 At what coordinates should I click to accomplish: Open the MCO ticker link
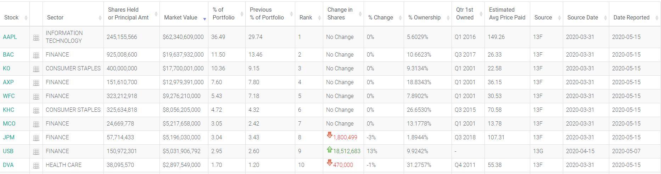9,123
